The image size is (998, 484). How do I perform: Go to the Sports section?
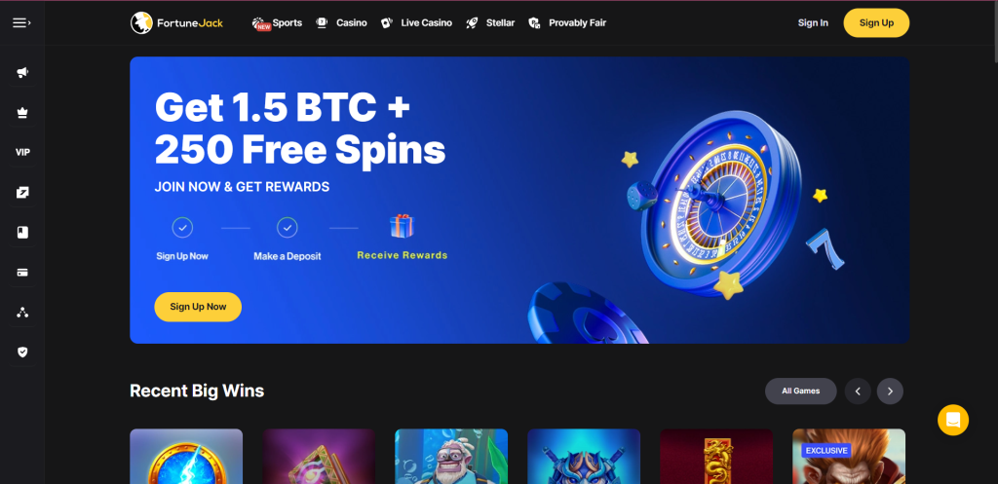[277, 23]
